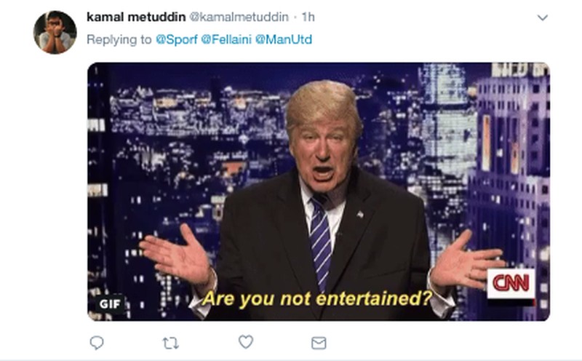Image resolution: width=582 pixels, height=361 pixels.
Task: Open the @Sporf mention link
Action: [176, 39]
